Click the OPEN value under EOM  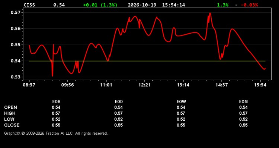click(x=243, y=107)
